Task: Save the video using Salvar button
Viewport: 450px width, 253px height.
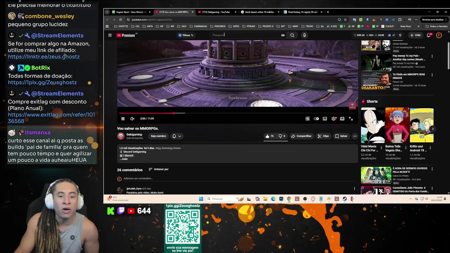Action: pyautogui.click(x=341, y=136)
